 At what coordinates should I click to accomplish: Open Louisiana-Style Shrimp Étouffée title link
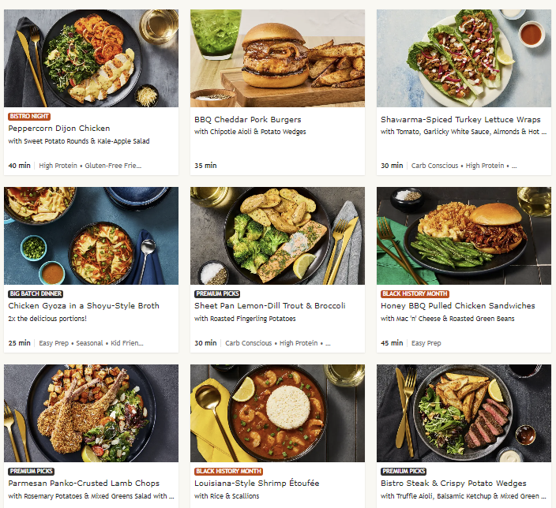257,484
